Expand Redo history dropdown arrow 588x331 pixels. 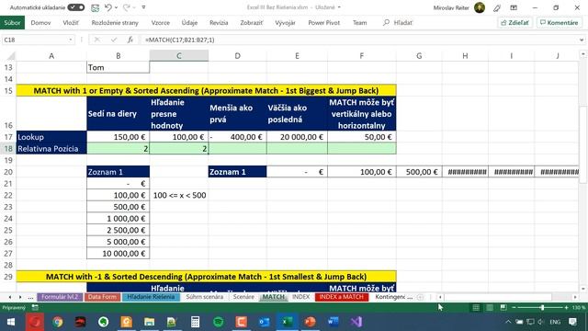tap(134, 7)
